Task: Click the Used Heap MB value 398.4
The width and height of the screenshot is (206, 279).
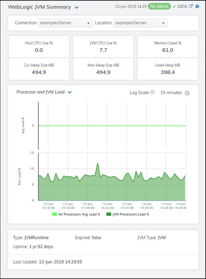Action: click(168, 72)
